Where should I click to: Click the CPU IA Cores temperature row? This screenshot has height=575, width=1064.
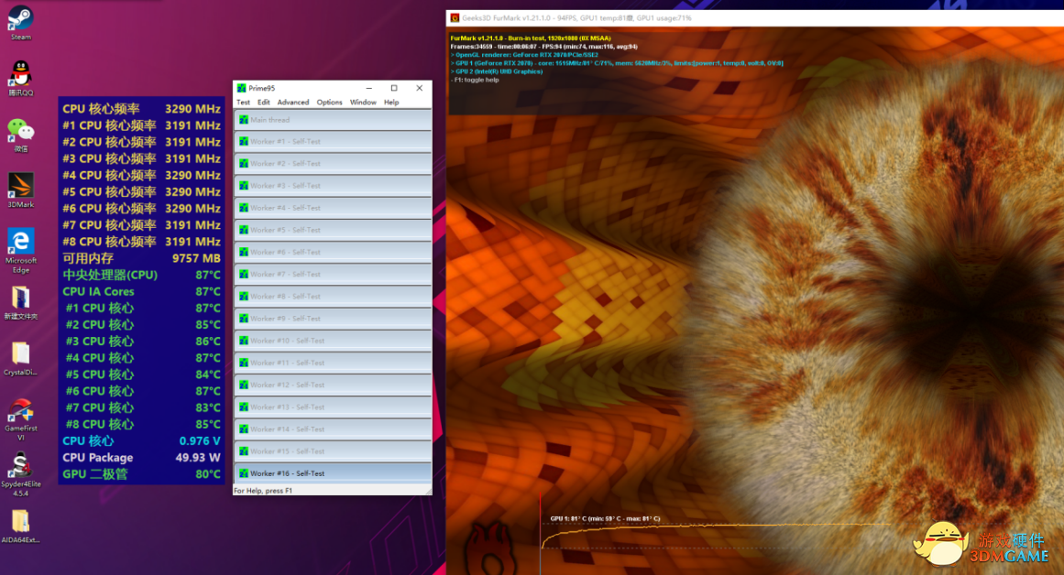point(141,291)
